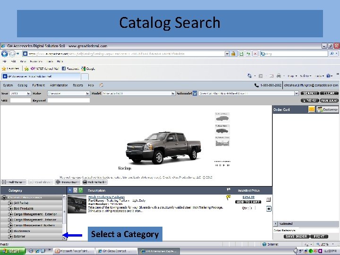
Task: Click the printer icon in IE command bar
Action: click(279, 76)
